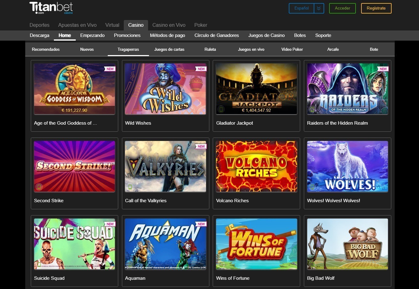Click the Registrate sign-up button
This screenshot has width=419, height=289.
(376, 8)
